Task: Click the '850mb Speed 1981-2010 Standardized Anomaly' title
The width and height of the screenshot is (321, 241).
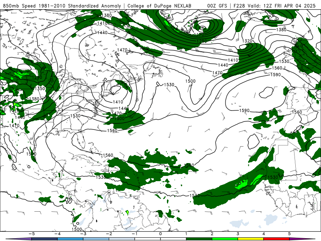Action: point(62,6)
